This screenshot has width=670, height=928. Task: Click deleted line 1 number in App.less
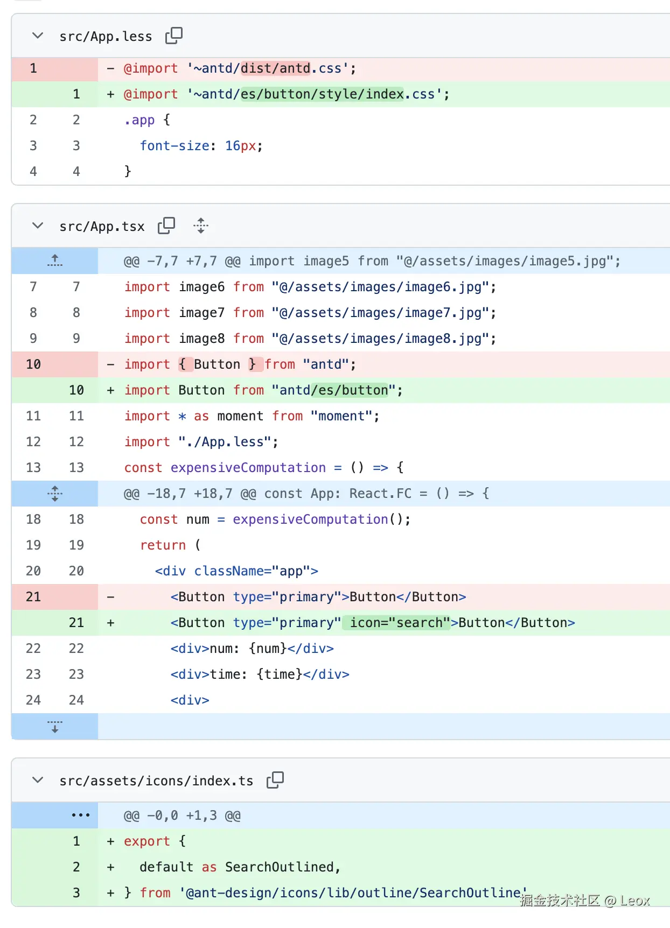(33, 68)
